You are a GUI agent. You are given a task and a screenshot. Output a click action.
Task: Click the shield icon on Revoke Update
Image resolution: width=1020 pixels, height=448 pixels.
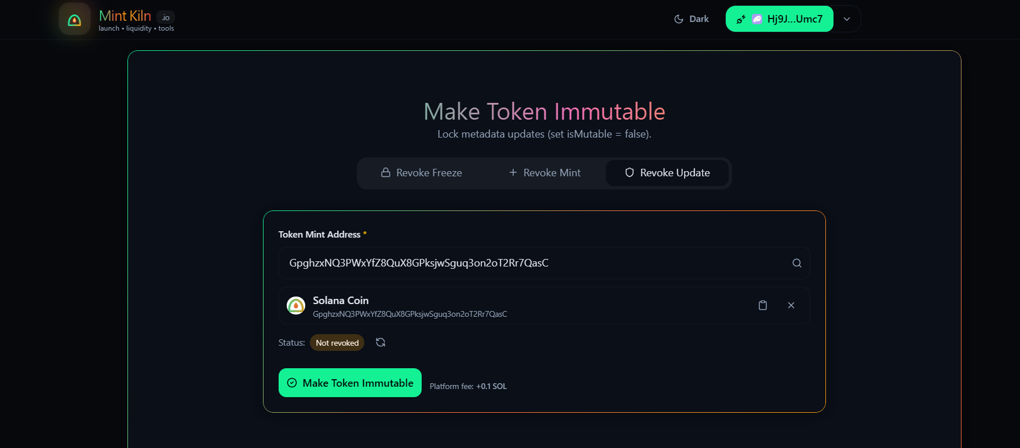click(x=629, y=172)
